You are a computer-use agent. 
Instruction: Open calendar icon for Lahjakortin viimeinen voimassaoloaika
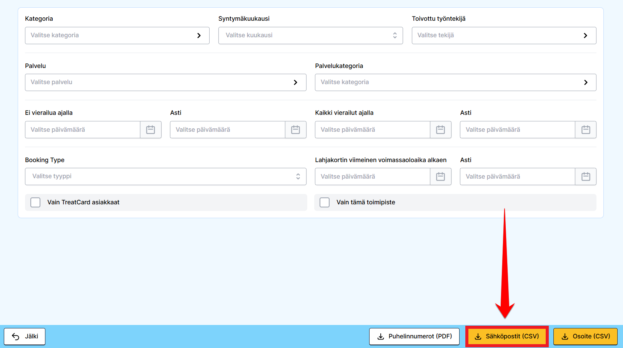pyautogui.click(x=441, y=177)
